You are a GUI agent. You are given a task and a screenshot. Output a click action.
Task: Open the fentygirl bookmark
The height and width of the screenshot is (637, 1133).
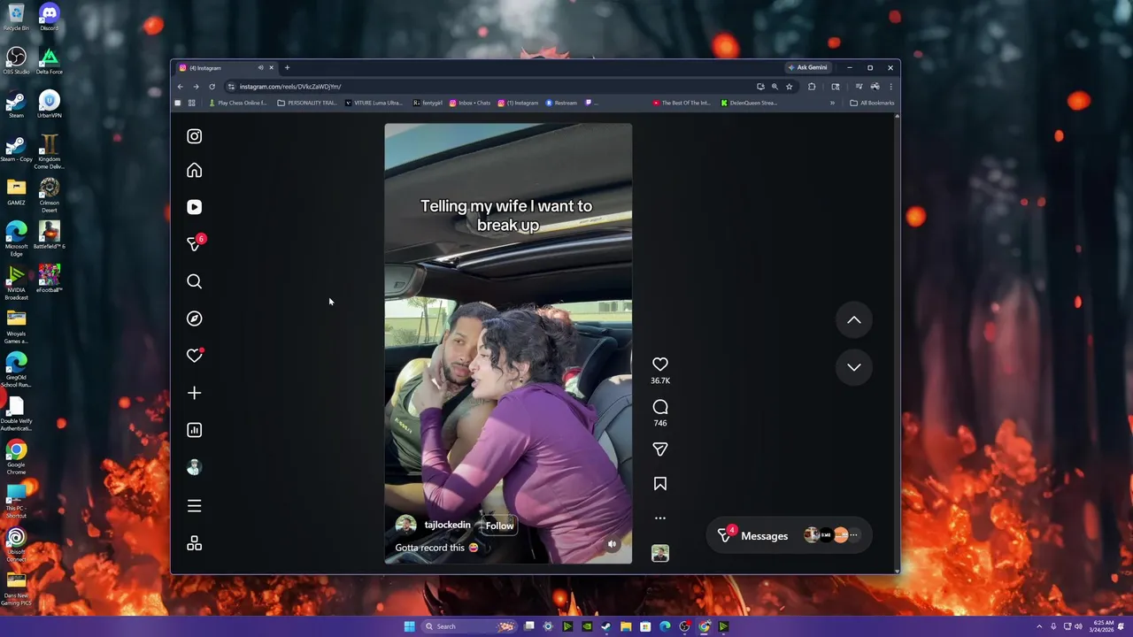pos(428,103)
